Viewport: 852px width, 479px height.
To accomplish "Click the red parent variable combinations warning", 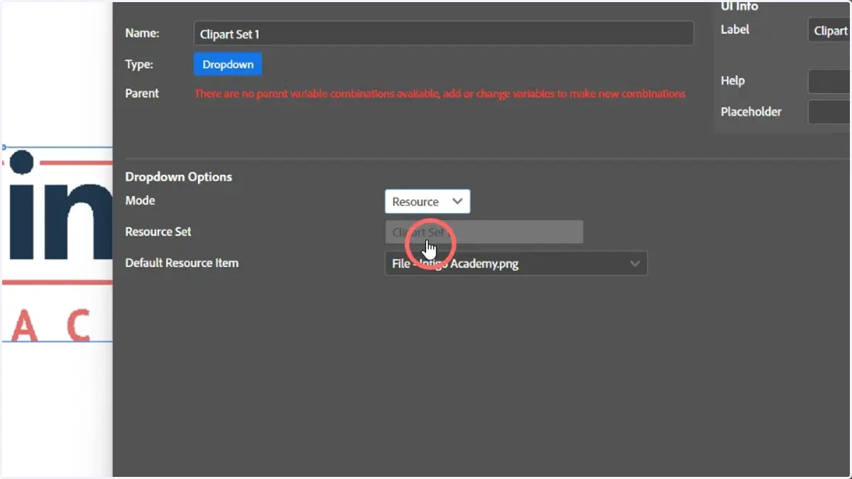I will (x=440, y=94).
